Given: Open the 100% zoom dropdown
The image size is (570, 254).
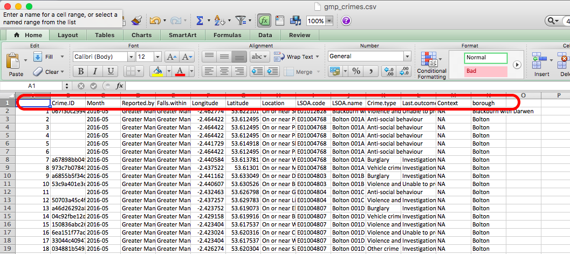Looking at the screenshot, I should pyautogui.click(x=329, y=21).
